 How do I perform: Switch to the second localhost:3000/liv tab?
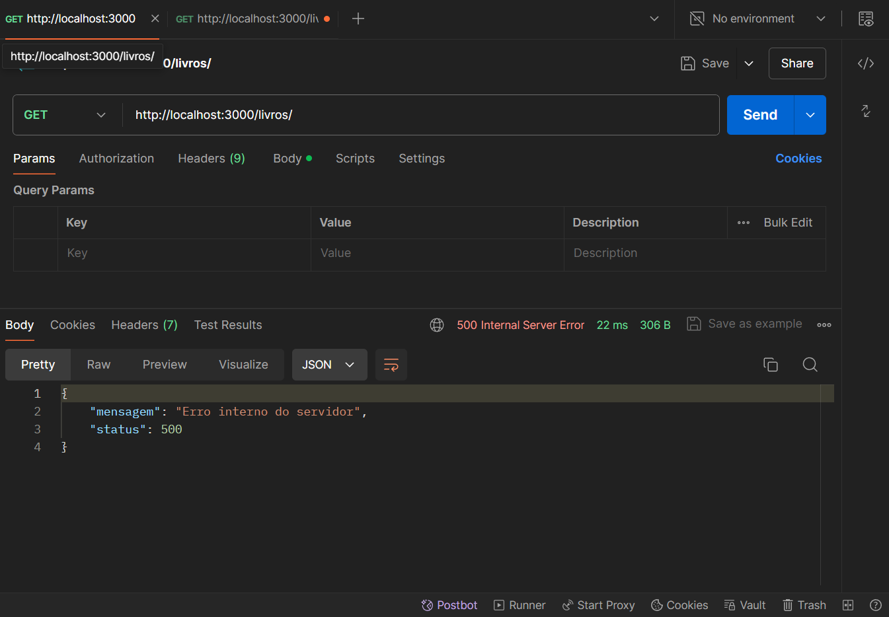click(x=252, y=18)
